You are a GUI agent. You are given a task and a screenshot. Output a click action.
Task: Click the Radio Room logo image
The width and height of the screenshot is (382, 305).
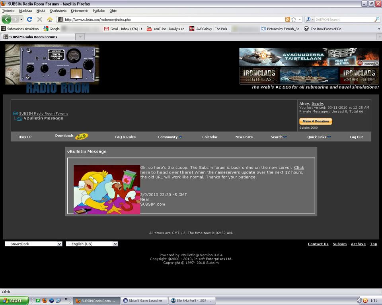pyautogui.click(x=52, y=69)
